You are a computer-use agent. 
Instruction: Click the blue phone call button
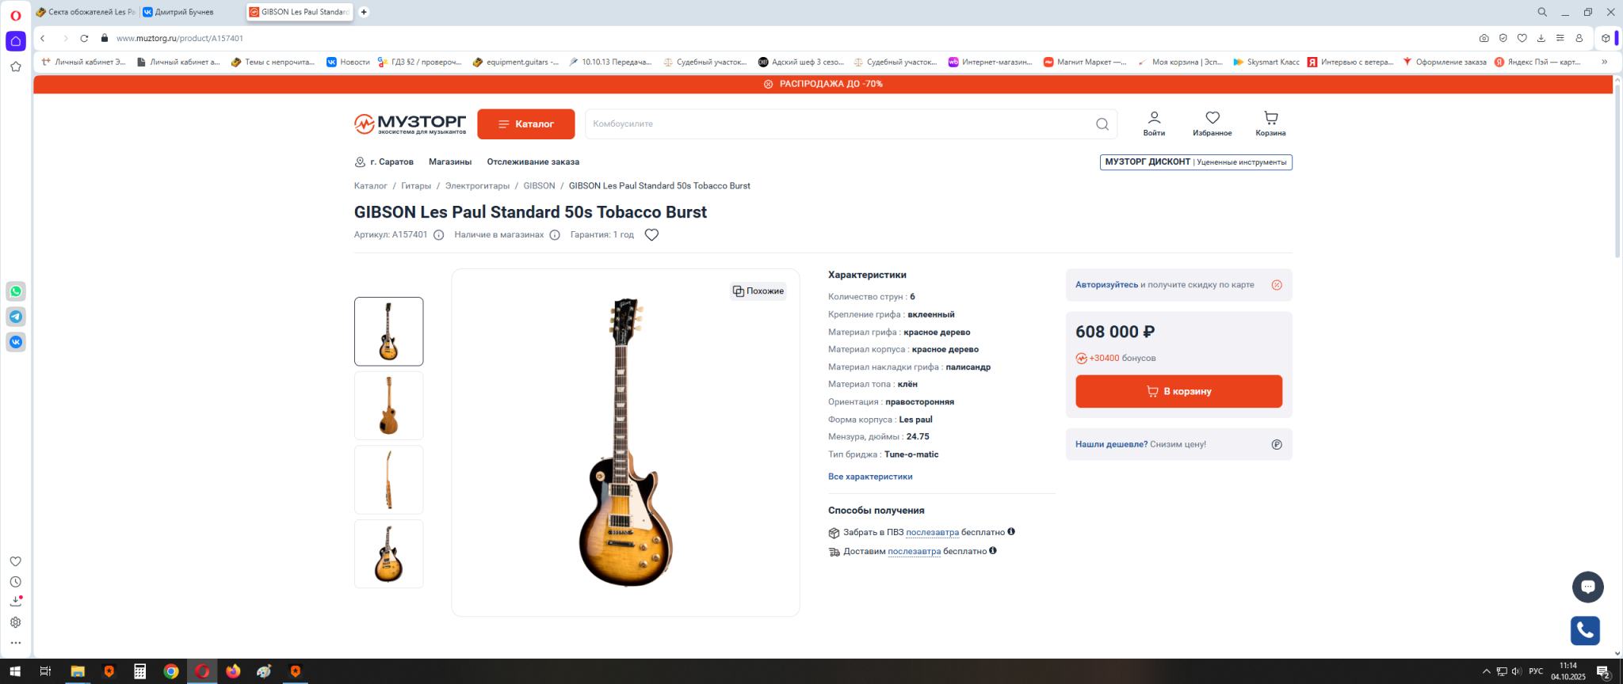pos(1585,630)
